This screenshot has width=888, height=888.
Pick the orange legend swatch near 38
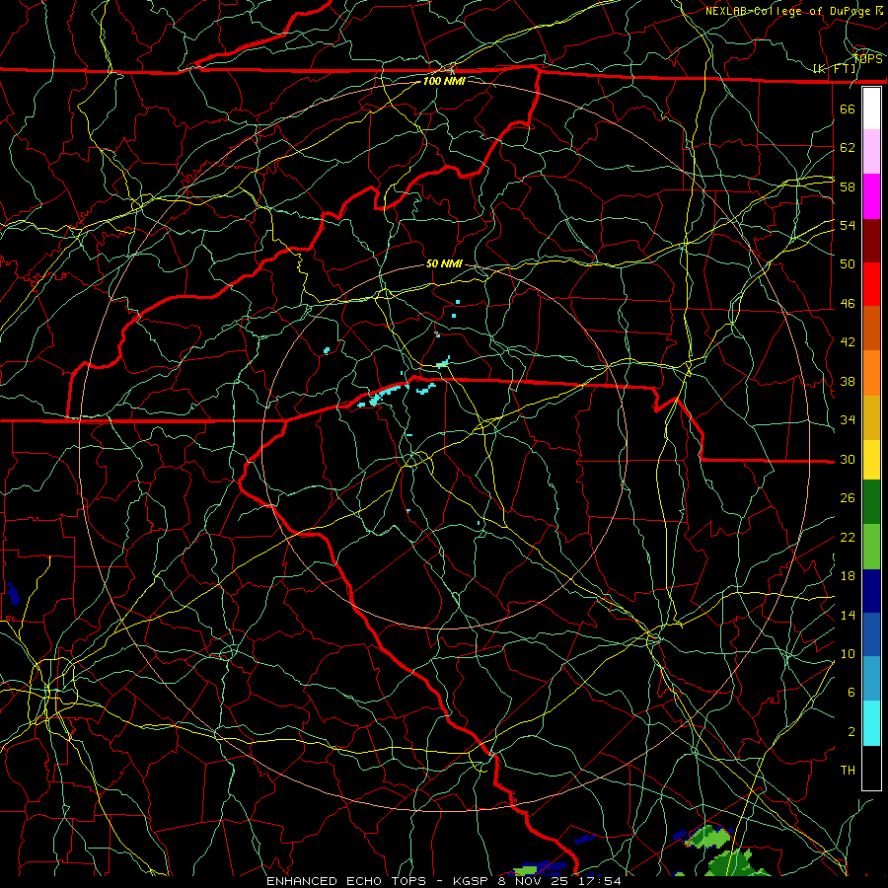click(x=871, y=373)
